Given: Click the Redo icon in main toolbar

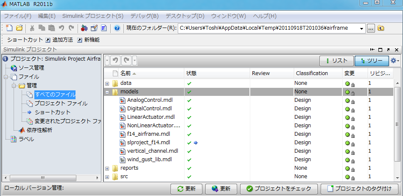Looking at the screenshot, I should pyautogui.click(x=71, y=28).
